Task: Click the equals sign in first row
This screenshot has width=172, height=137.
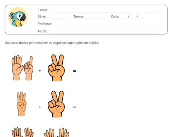Action: click(x=75, y=71)
